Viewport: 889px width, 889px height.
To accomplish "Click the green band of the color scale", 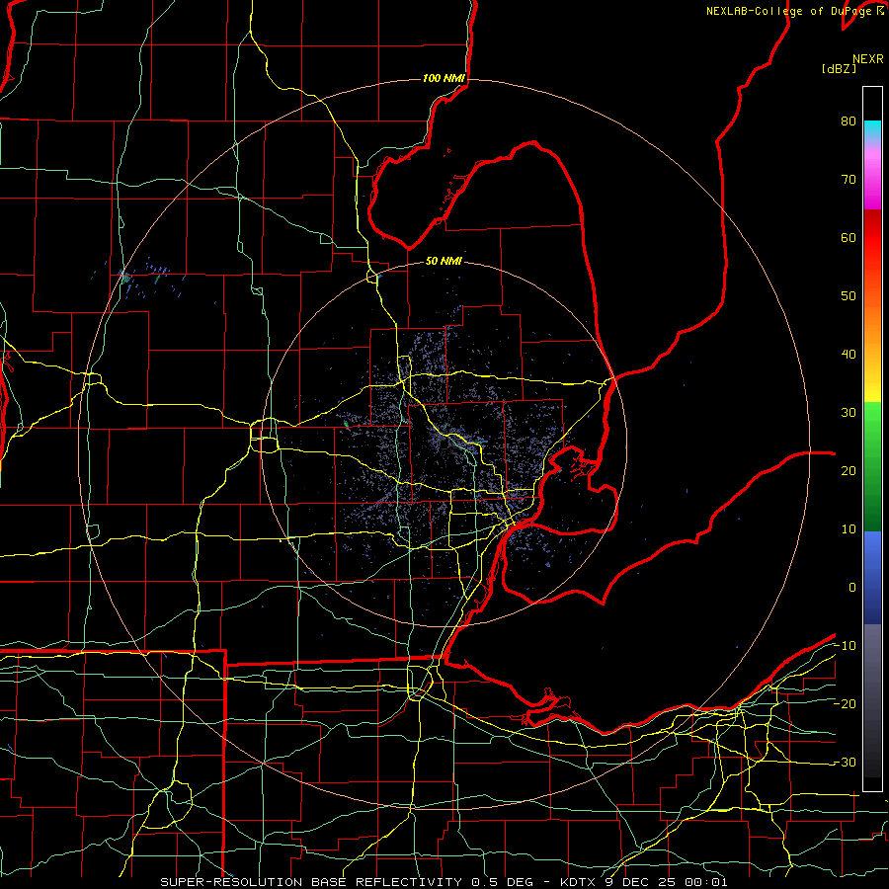I will [x=872, y=466].
